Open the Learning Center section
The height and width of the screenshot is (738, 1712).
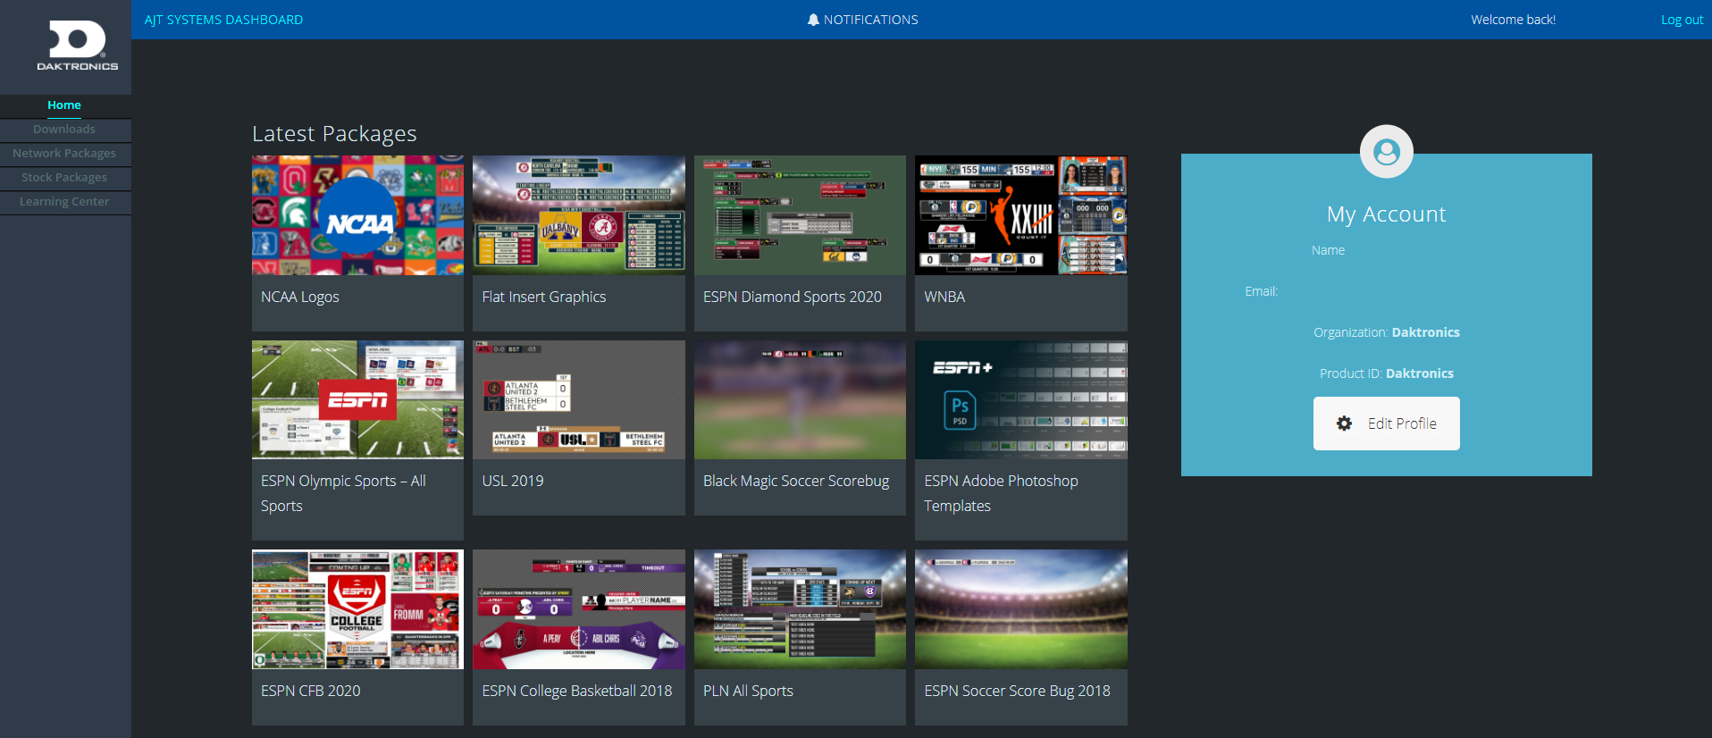[64, 202]
